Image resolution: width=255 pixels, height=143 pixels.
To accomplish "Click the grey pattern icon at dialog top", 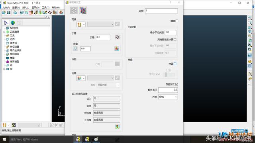I will coord(74,11).
